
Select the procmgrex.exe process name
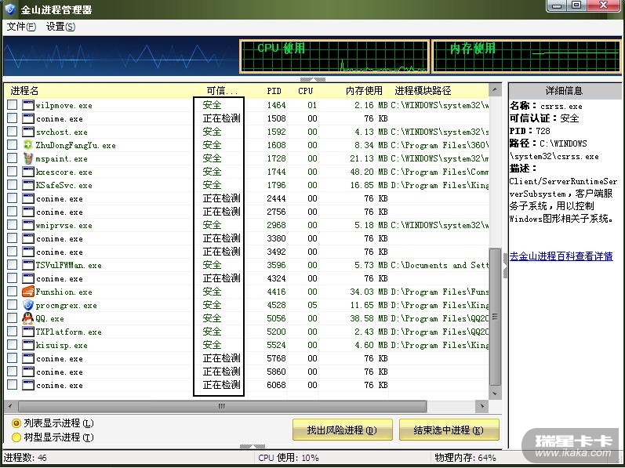click(x=66, y=306)
